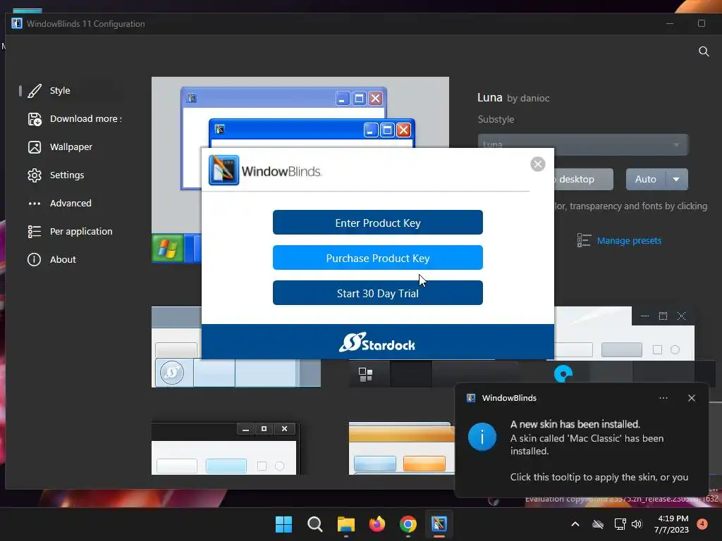Click the Auto button
722x541 pixels.
tap(646, 180)
